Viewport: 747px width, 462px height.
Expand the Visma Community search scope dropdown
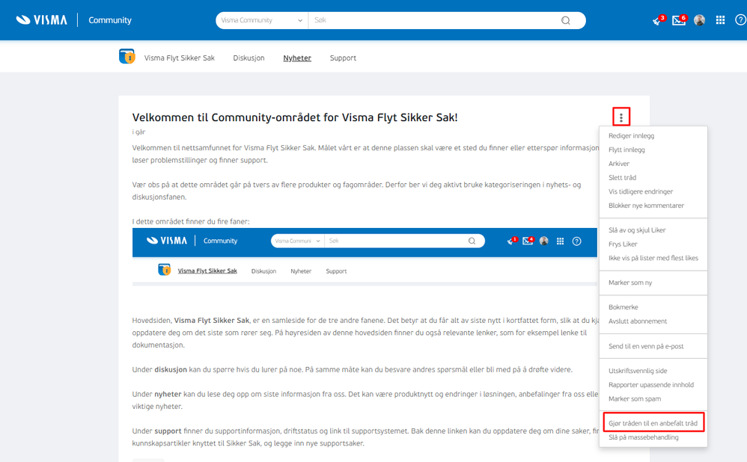tap(262, 20)
